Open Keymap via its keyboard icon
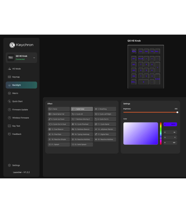The height and width of the screenshot is (213, 186). point(10,77)
